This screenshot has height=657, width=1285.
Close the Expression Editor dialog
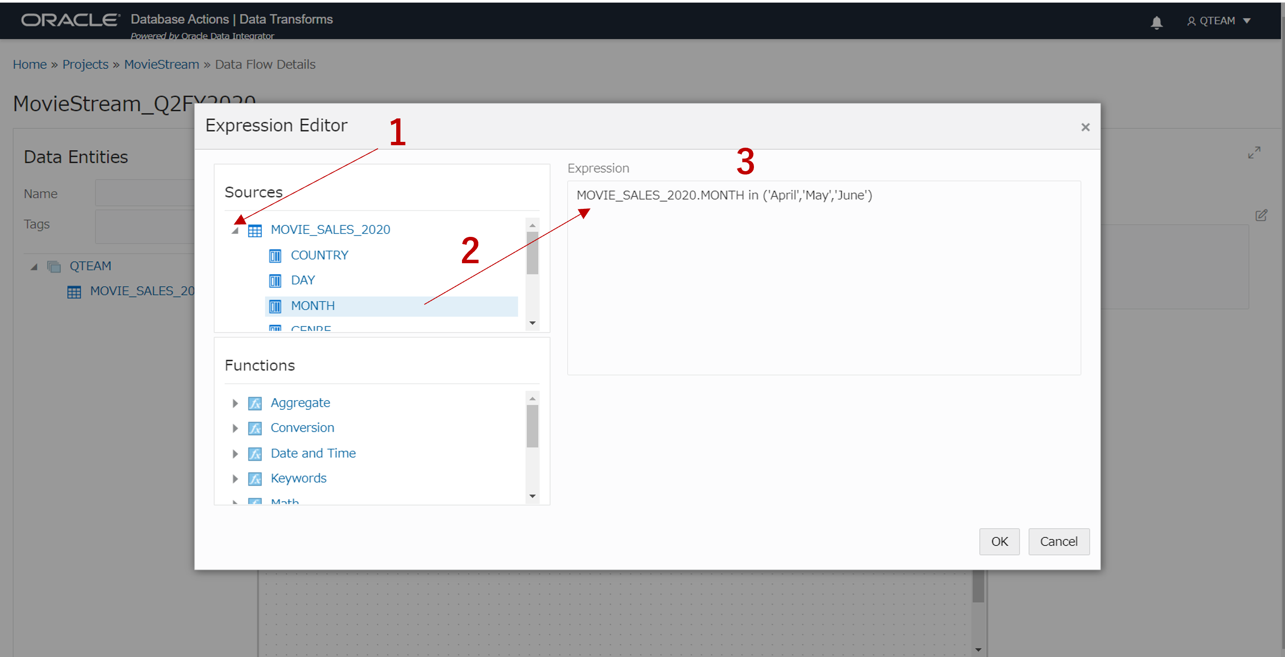(x=1085, y=127)
